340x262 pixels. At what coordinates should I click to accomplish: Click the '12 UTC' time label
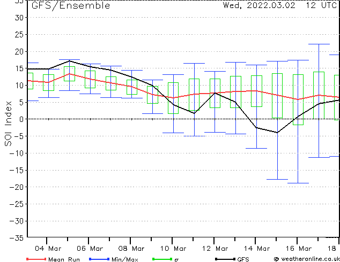click(321, 5)
